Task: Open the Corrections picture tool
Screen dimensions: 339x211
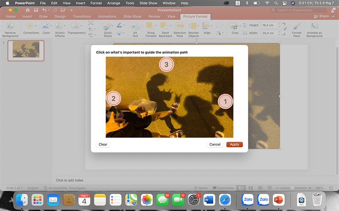Action: [x=30, y=26]
